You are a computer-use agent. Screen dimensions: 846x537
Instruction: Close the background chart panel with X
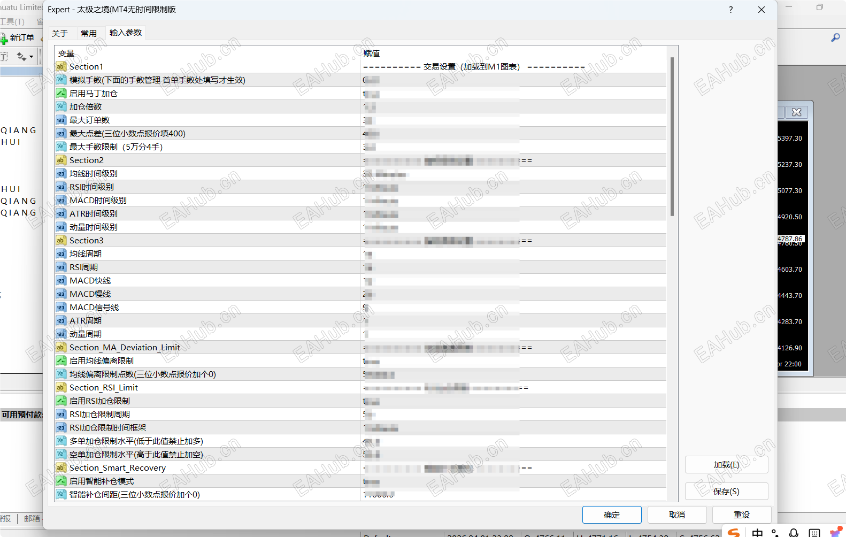coord(796,112)
